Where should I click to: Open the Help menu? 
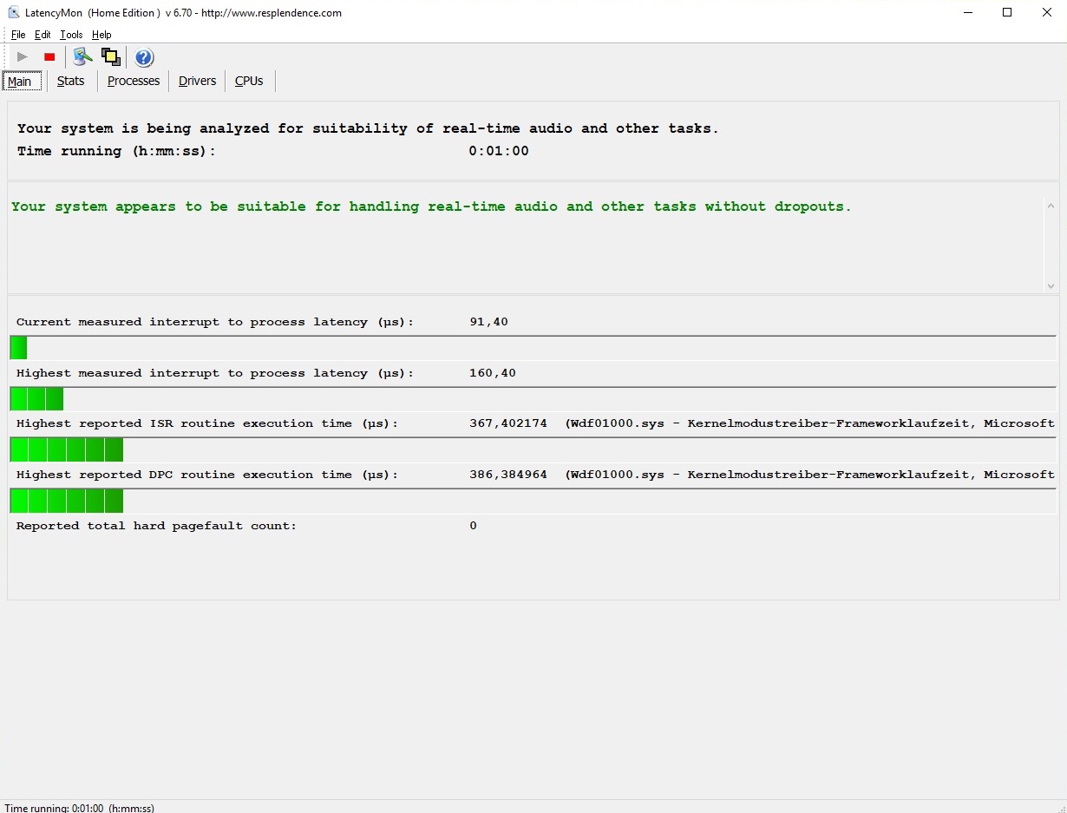click(x=101, y=35)
